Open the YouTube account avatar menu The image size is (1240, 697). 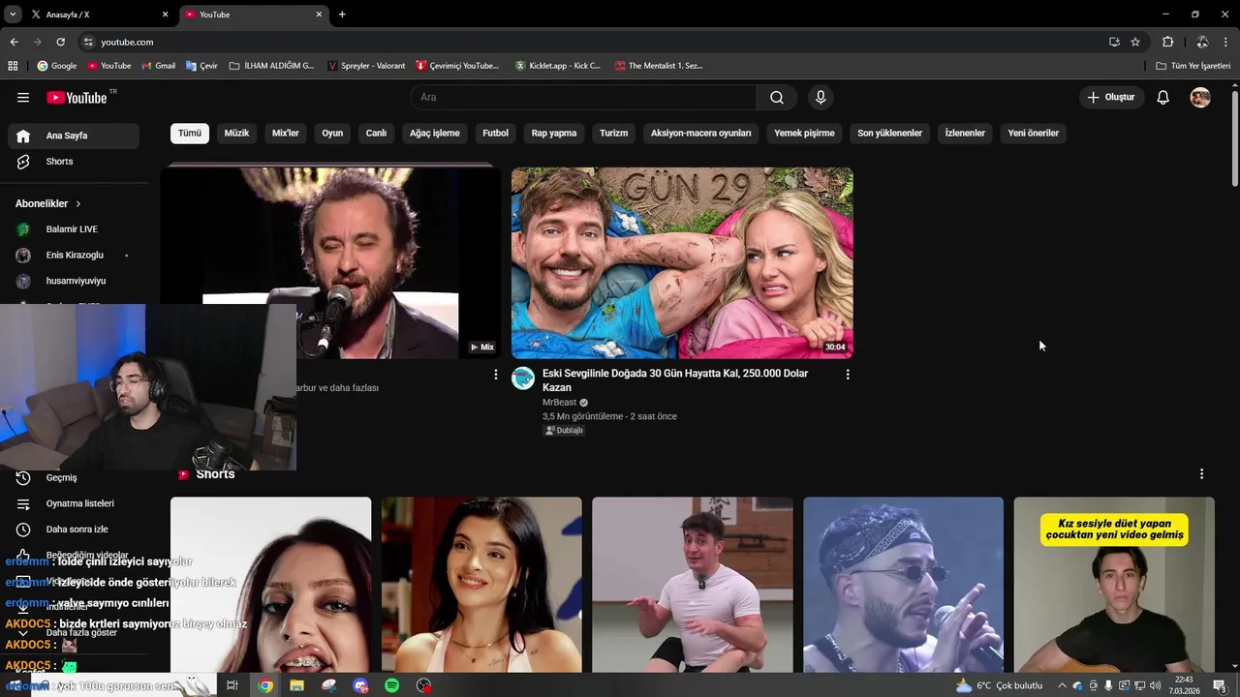tap(1200, 97)
